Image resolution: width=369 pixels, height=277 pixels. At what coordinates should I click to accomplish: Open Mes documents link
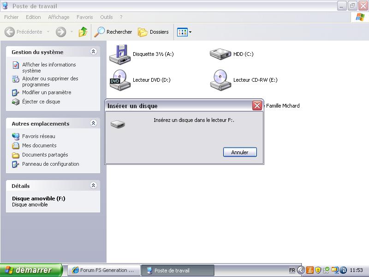pos(39,145)
